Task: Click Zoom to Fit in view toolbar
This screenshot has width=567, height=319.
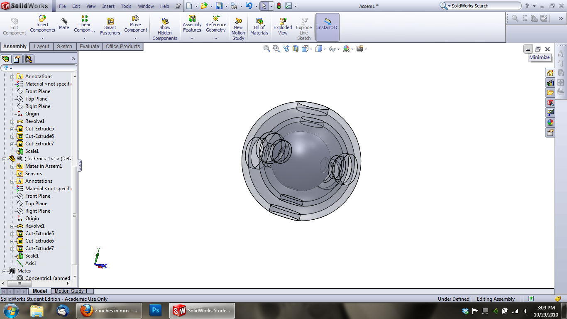Action: click(267, 49)
